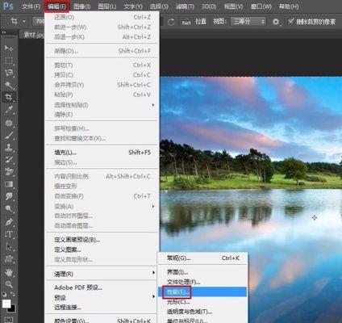Viewport: 342px width, 323px height.
Task: Choose 填充(L)... from the Edit menu
Action: (x=102, y=153)
